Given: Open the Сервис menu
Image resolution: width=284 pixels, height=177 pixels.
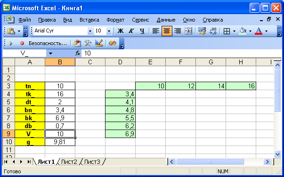Looking at the screenshot, I should point(140,20).
